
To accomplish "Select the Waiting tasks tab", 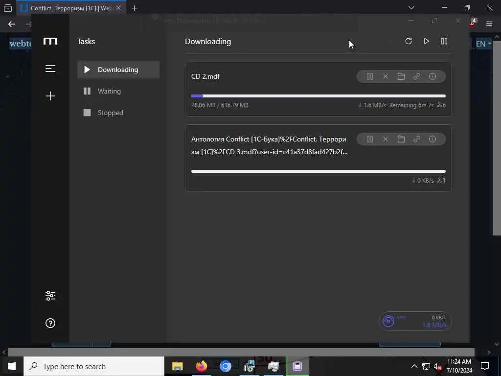I will [118, 91].
